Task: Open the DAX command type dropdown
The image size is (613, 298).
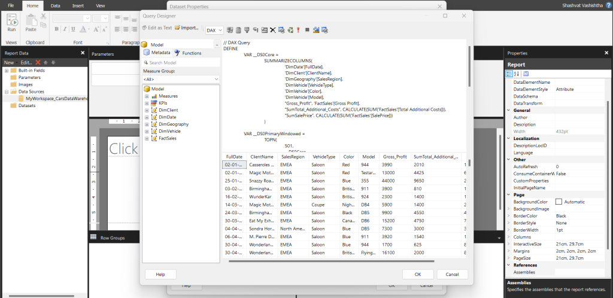Action: click(x=214, y=30)
